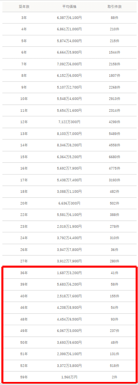The width and height of the screenshot is (138, 385).
Task: Click the 取引件数 column header
Action: pos(115,6)
